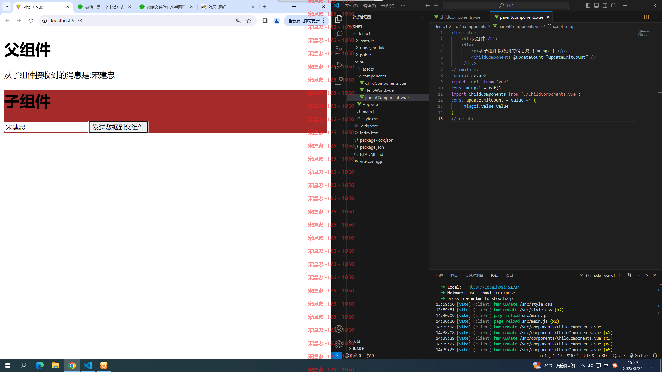Screen dimensions: 662x372
Task: Open Source Control view in activity bar
Action: [338, 50]
